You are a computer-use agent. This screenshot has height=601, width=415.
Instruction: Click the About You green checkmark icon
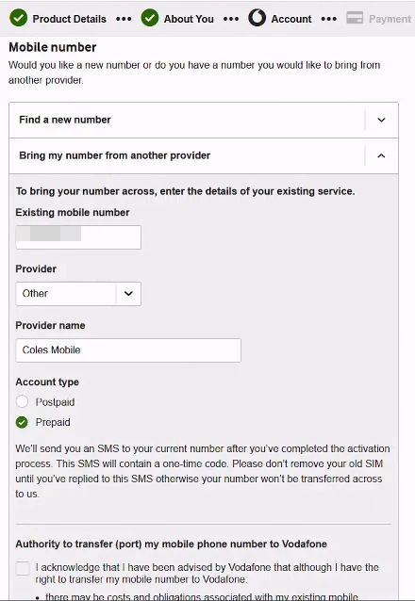coord(150,18)
